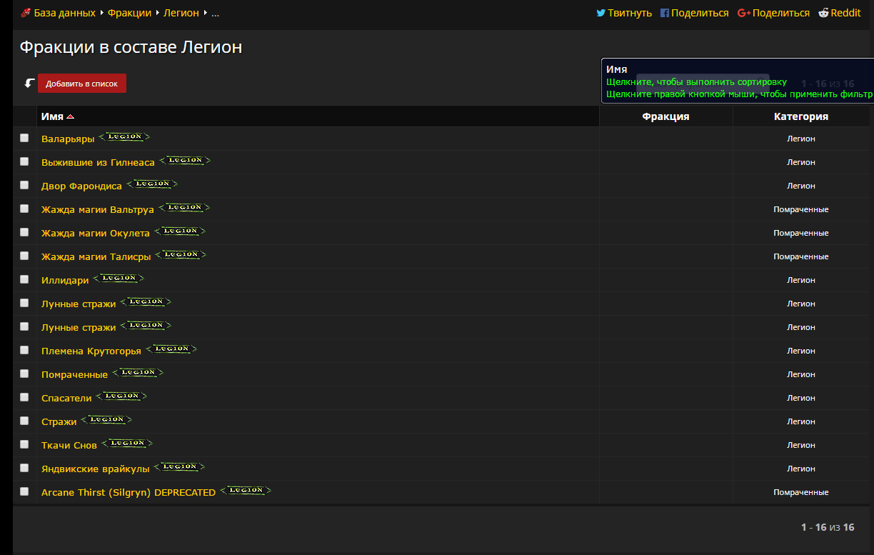Click the Фракции в составе Легион heading

click(x=131, y=47)
